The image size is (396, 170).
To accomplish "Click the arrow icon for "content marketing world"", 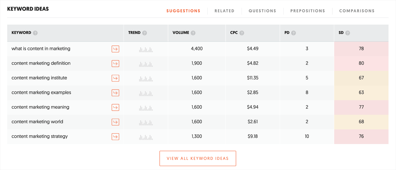I will [115, 122].
